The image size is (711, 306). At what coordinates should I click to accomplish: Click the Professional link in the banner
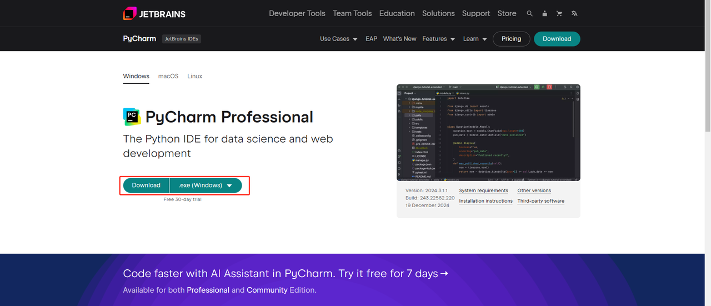click(x=208, y=290)
